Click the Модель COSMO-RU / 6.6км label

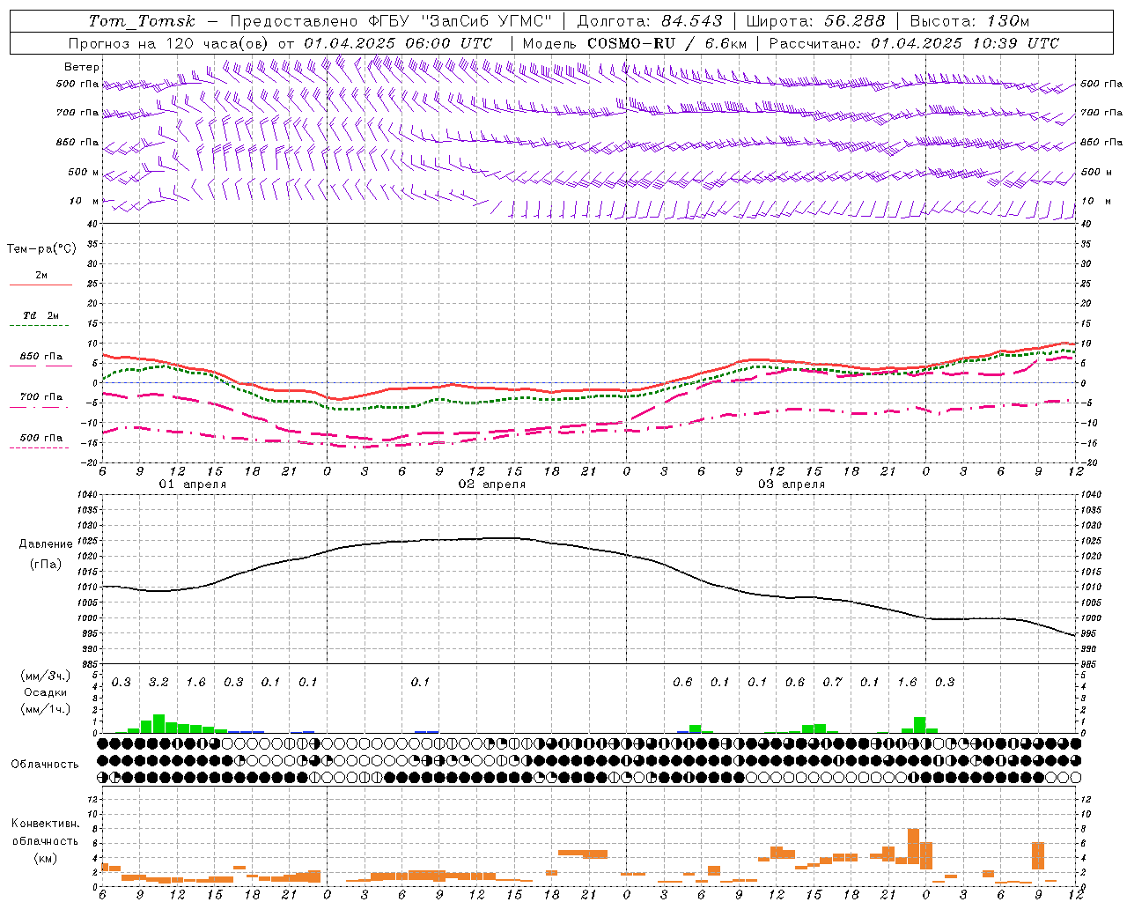(635, 43)
